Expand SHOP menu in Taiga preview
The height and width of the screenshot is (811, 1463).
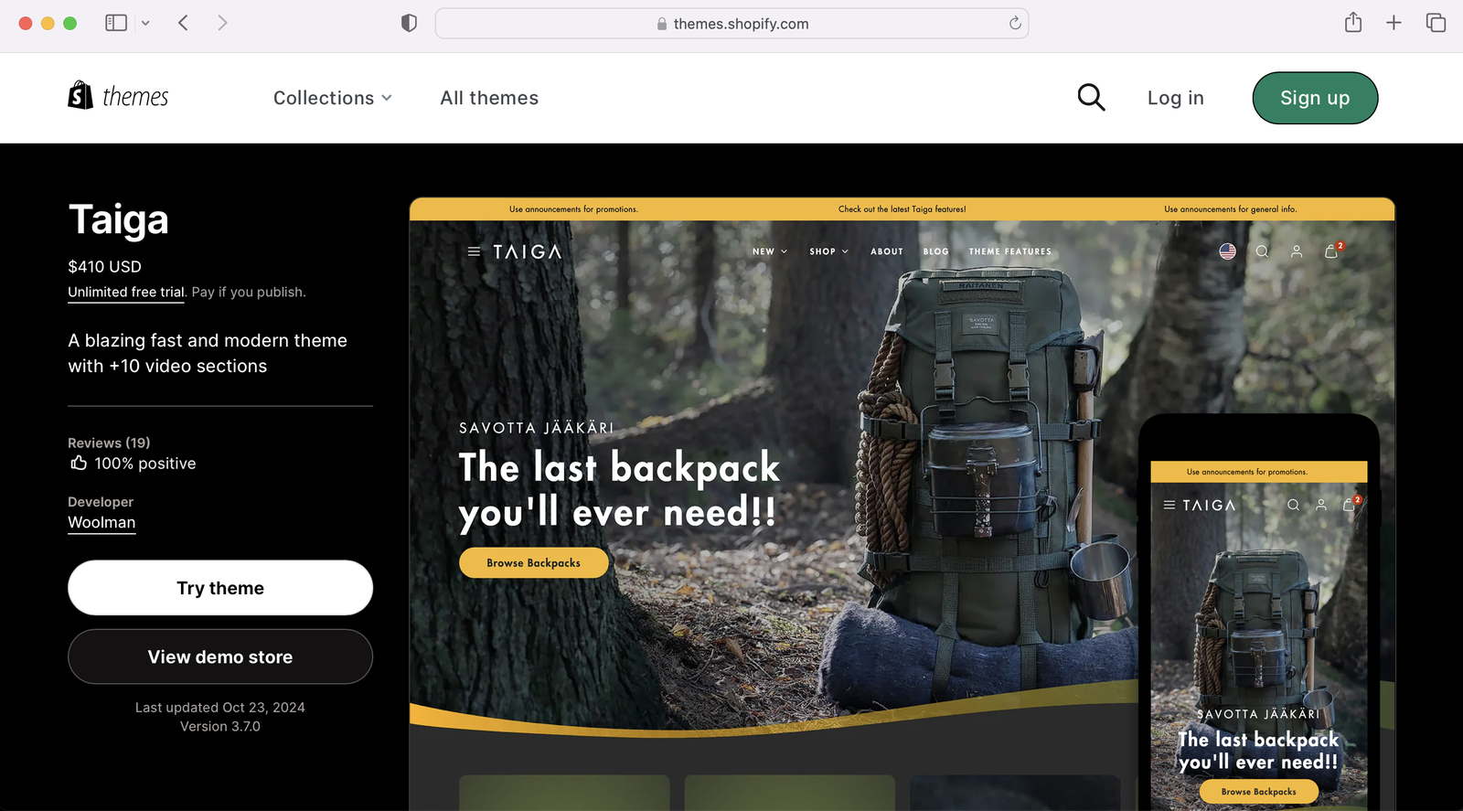(x=829, y=251)
